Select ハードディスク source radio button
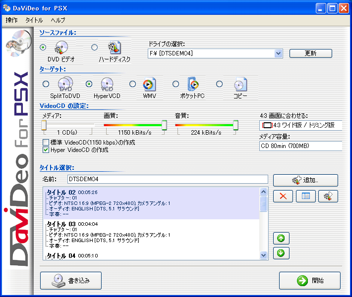The height and width of the screenshot is (297, 352). [95, 48]
